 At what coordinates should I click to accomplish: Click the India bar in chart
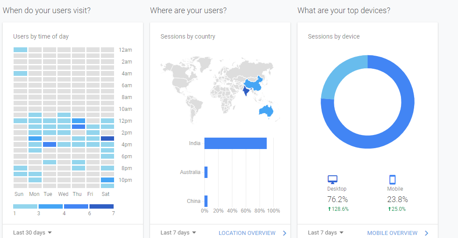(236, 143)
